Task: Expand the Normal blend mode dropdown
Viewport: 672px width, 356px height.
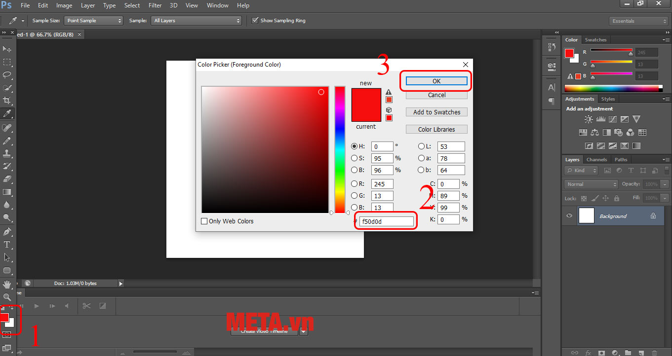Action: tap(591, 184)
